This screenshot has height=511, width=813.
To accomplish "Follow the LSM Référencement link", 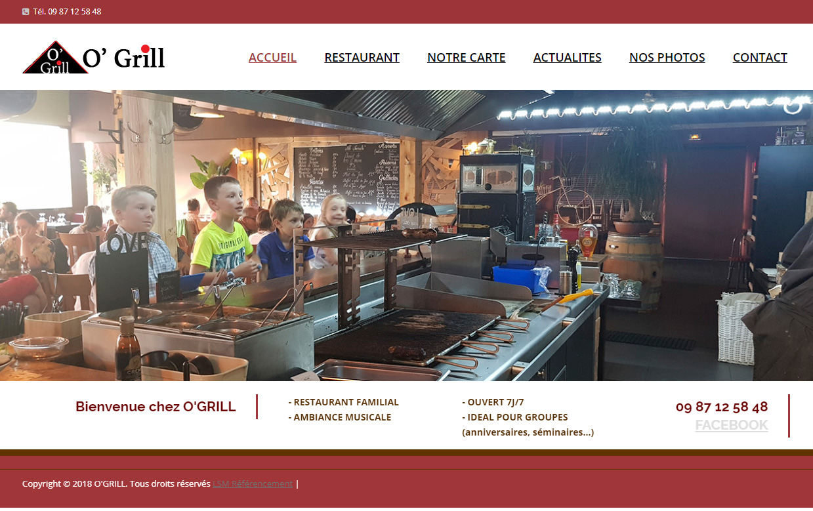I will point(253,484).
